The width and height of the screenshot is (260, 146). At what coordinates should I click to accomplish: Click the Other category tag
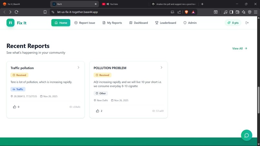(x=101, y=93)
